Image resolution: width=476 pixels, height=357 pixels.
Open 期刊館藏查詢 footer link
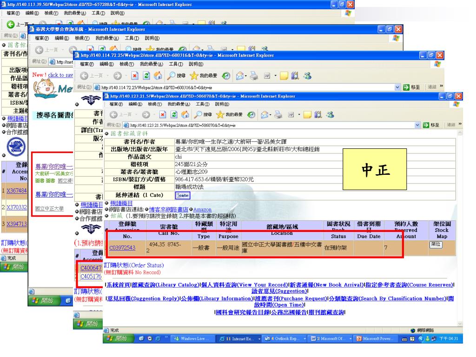pyautogui.click(x=326, y=312)
